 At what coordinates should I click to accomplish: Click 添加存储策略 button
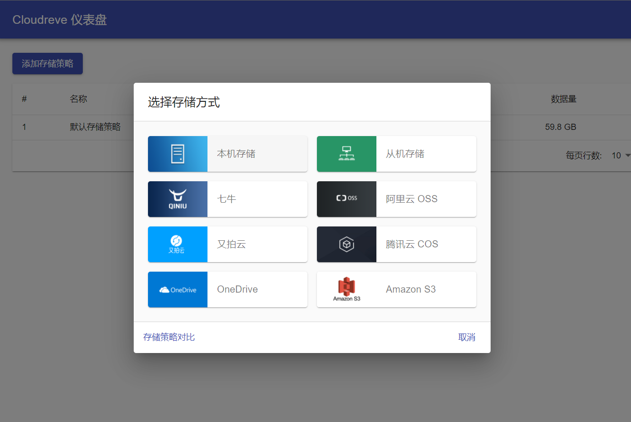(48, 63)
